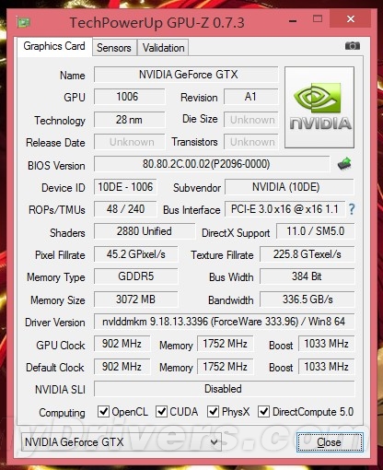Toggle the DirectCompute 5.0 checkbox
The width and height of the screenshot is (383, 470).
pyautogui.click(x=263, y=411)
